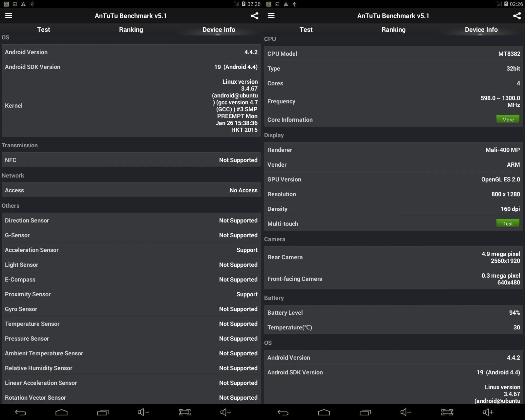Select the Temperature(℃) row
The width and height of the screenshot is (525, 420).
[393, 327]
